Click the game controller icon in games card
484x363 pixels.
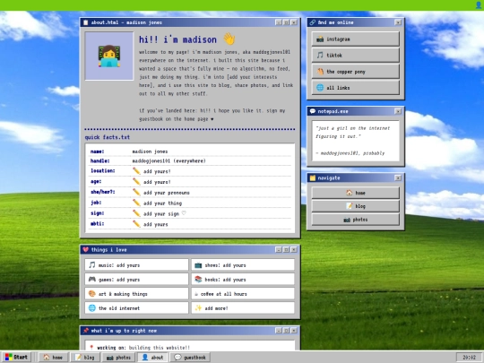(92, 279)
